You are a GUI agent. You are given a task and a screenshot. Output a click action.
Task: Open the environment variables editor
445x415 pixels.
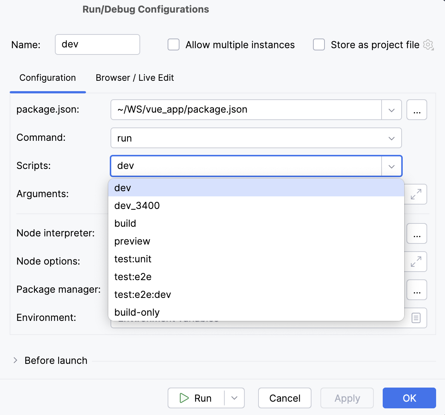tap(417, 318)
